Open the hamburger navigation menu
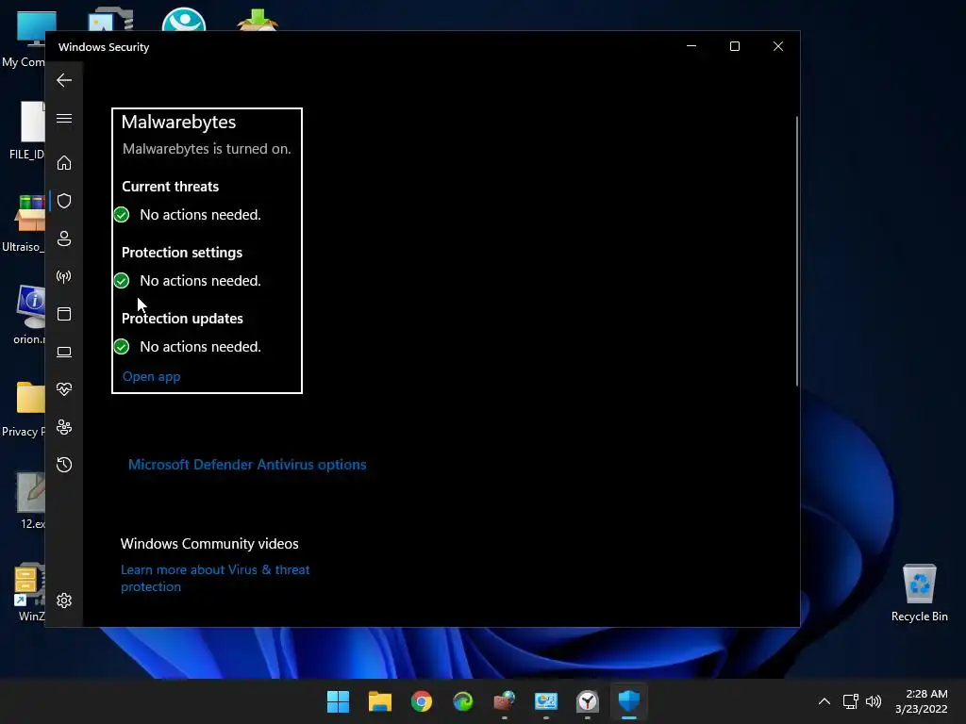The height and width of the screenshot is (724, 966). [64, 118]
